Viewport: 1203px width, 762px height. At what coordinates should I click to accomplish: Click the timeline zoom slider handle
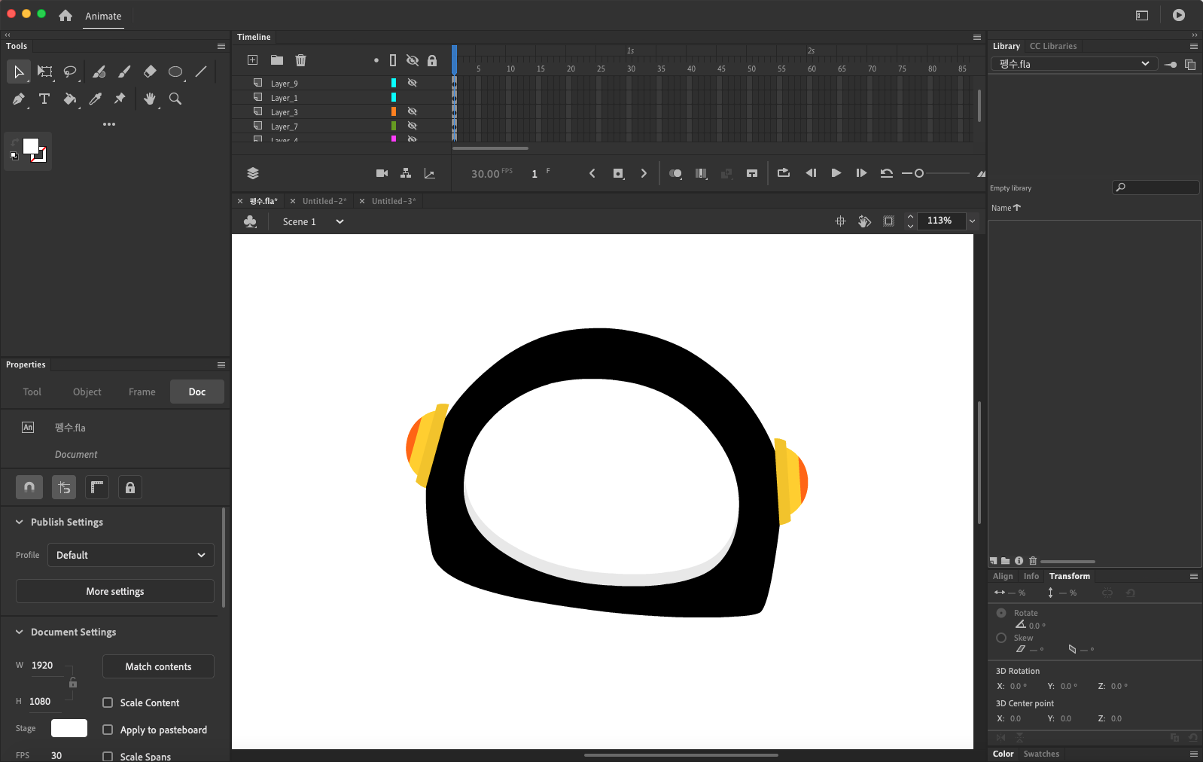[x=918, y=173]
